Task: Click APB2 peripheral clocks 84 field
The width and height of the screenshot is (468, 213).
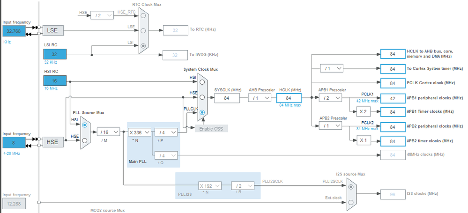Action: tap(393, 126)
